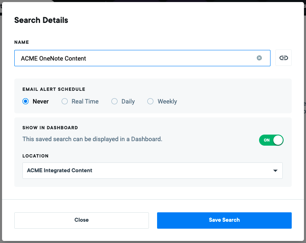Click the Weekly label text
The image size is (306, 243).
(x=167, y=101)
